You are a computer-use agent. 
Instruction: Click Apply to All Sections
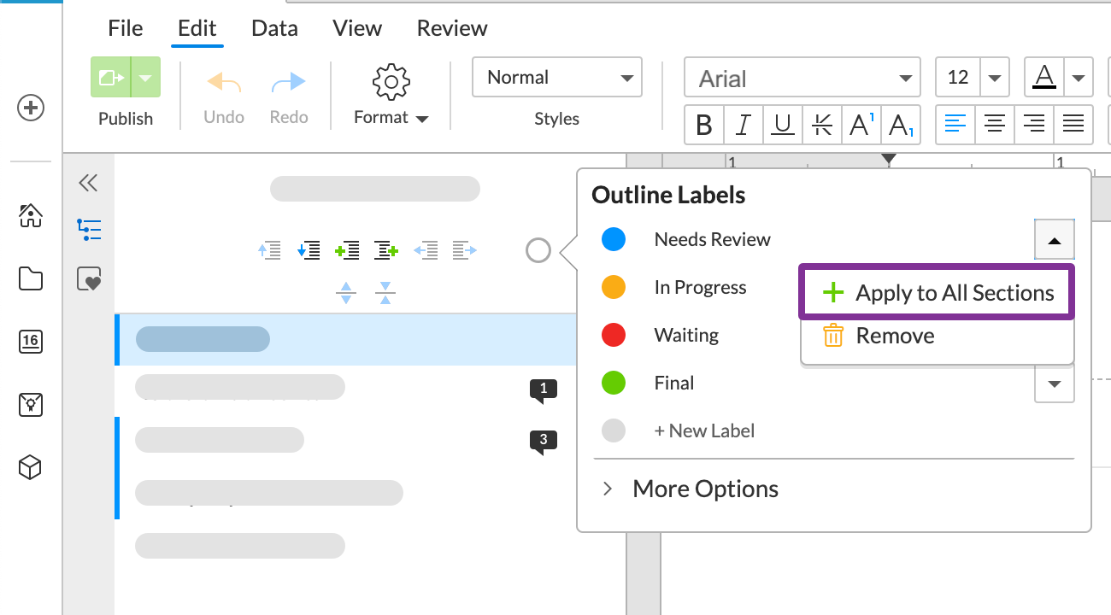(936, 293)
